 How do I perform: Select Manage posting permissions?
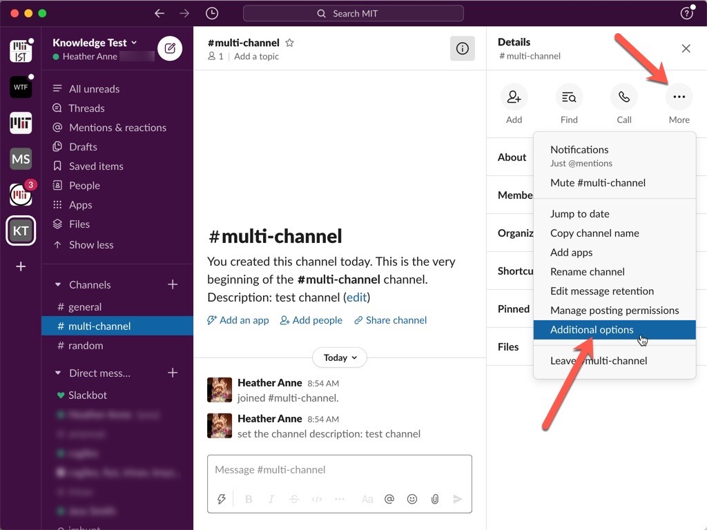(x=614, y=311)
